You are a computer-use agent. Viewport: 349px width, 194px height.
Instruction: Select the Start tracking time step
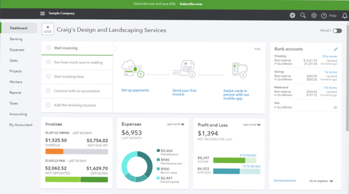(x=77, y=77)
